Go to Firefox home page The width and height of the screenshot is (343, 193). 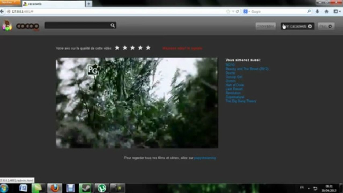(326, 12)
